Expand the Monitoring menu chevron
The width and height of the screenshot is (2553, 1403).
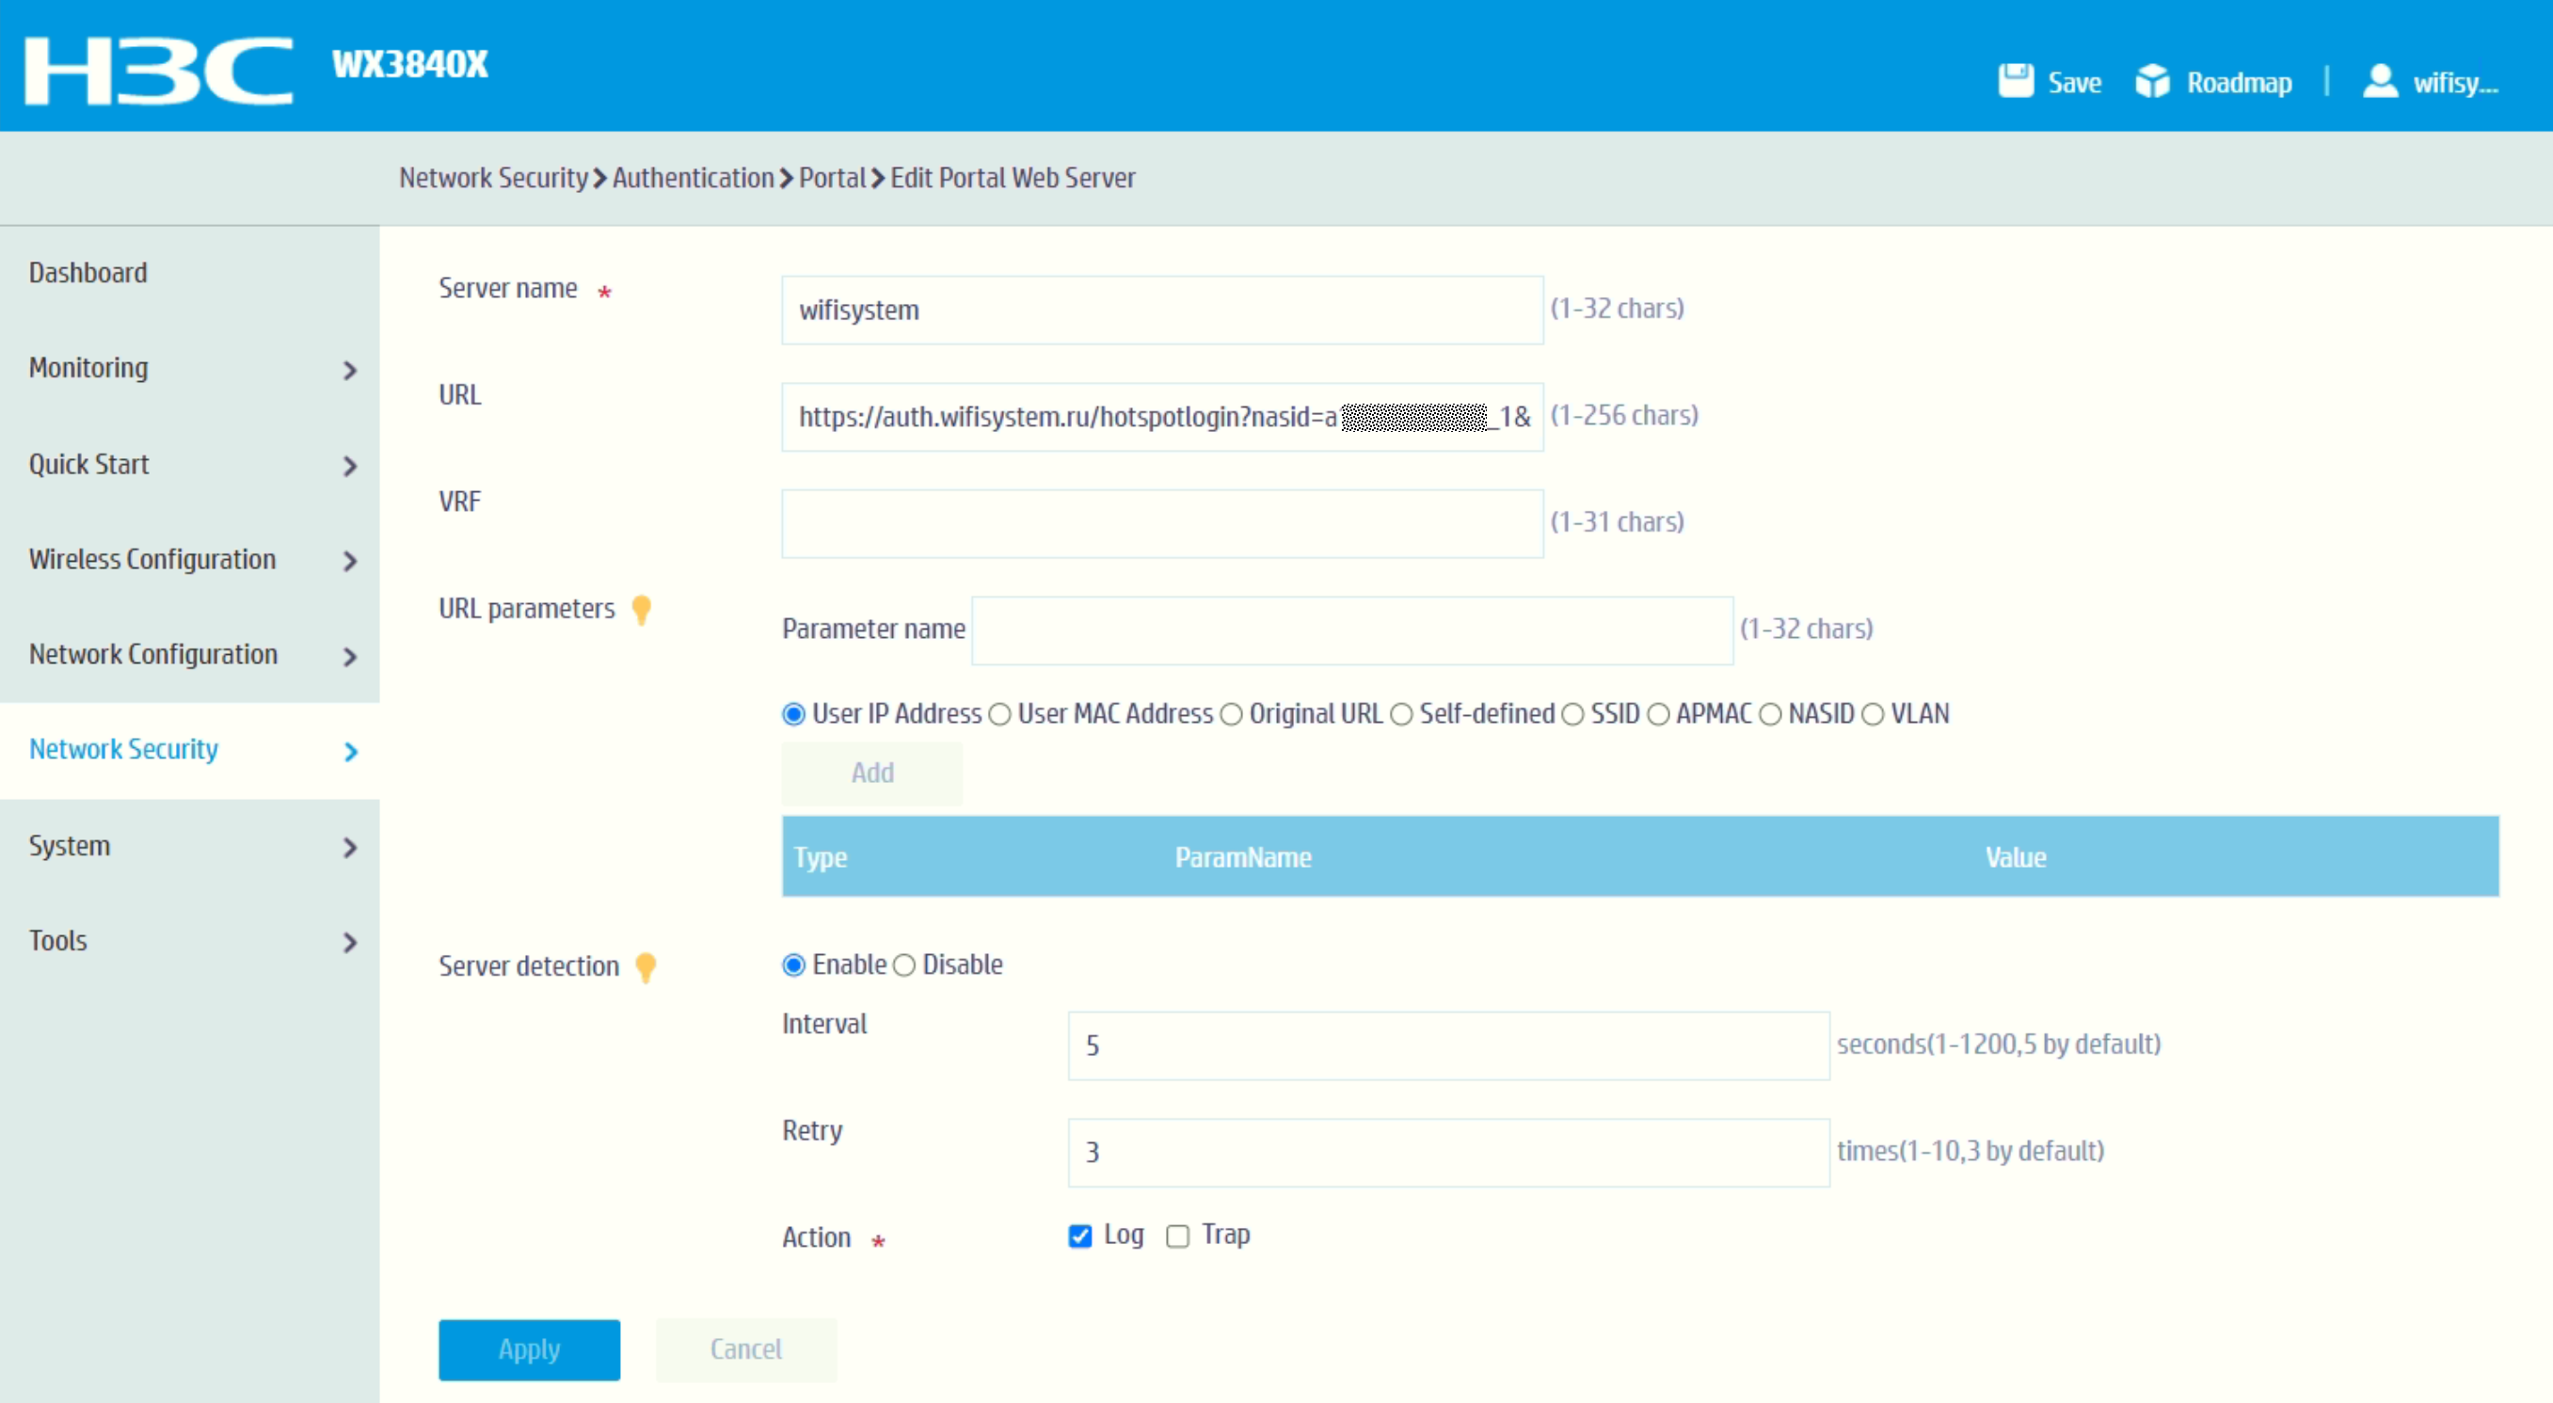(x=349, y=371)
